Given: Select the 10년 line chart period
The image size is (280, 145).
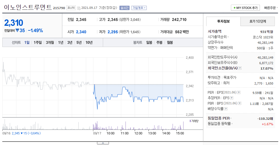Looking at the screenshot, I should pos(89,43).
